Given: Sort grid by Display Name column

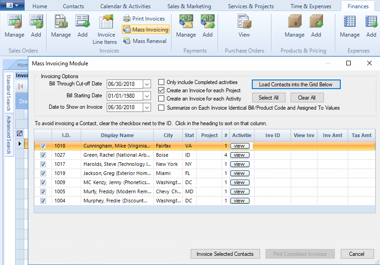Looking at the screenshot, I should pos(117,135).
